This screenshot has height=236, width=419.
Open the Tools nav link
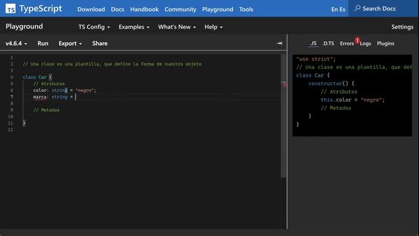point(246,9)
